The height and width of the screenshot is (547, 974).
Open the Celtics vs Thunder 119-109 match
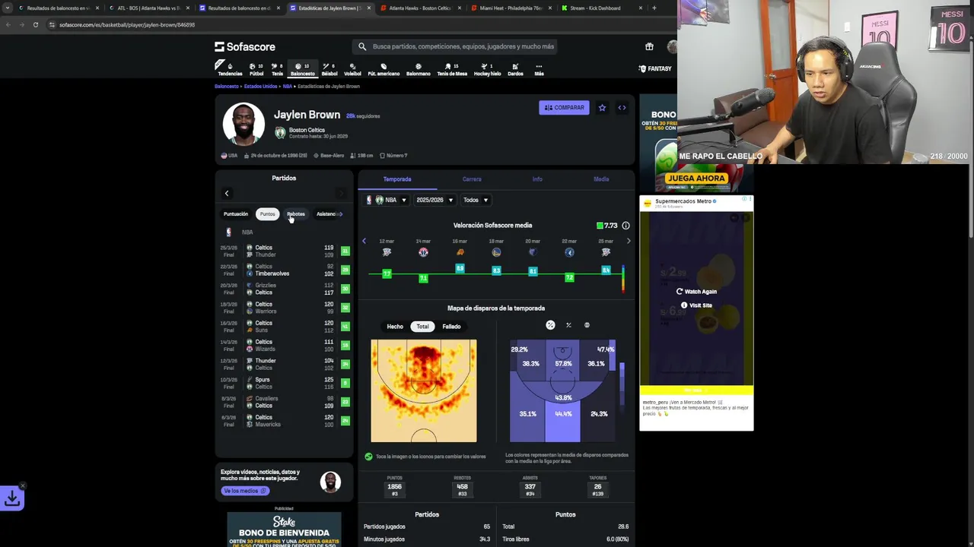click(285, 251)
